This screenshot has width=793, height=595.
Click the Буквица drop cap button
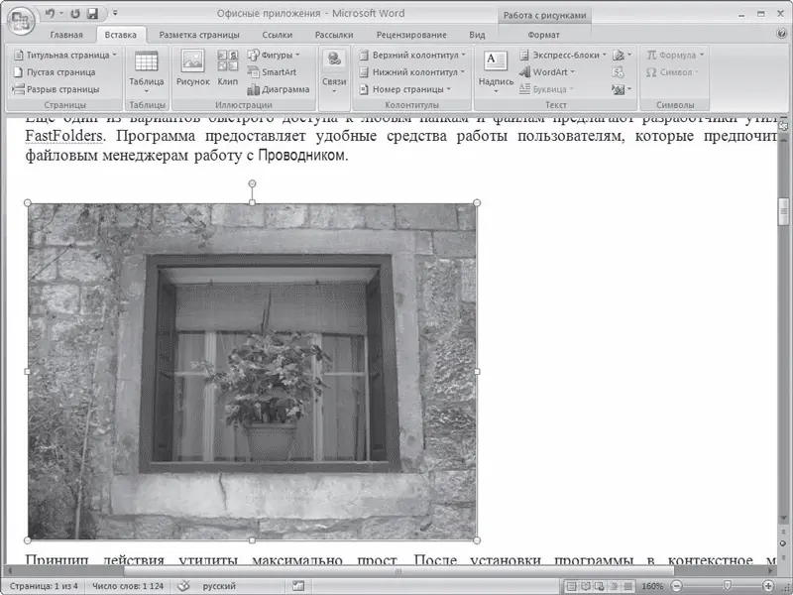click(x=547, y=89)
